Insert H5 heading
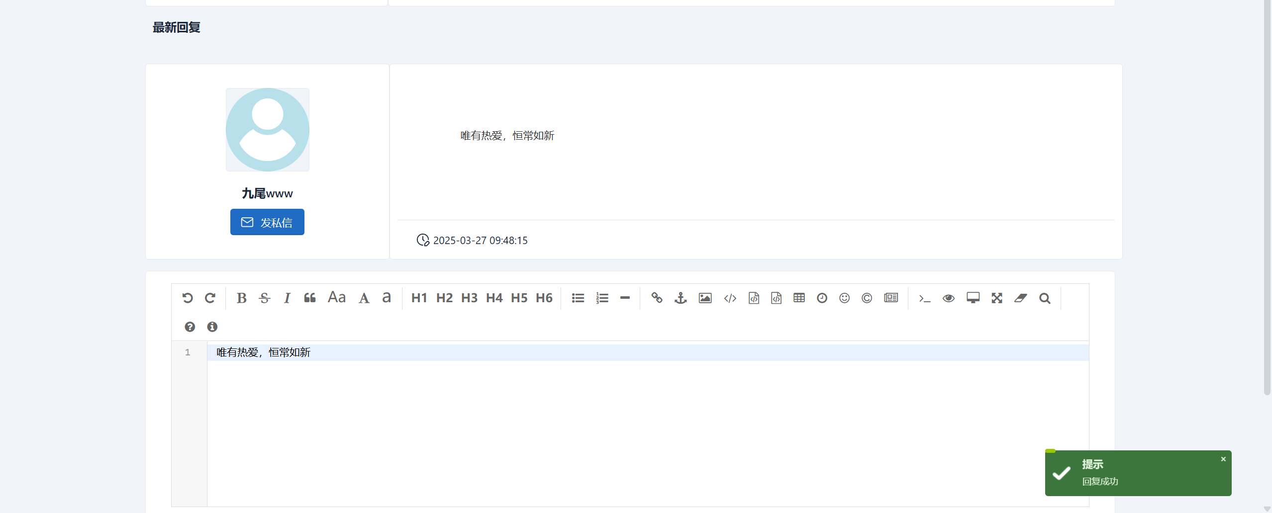Viewport: 1272px width, 513px height. (x=519, y=298)
